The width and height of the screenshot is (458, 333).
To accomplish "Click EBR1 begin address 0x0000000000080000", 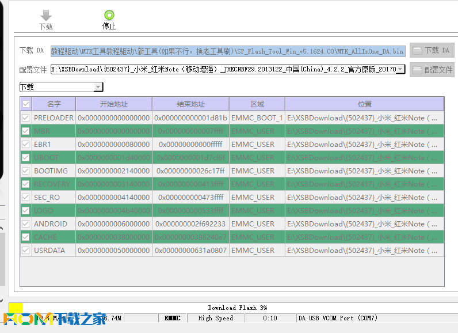I will point(114,145).
